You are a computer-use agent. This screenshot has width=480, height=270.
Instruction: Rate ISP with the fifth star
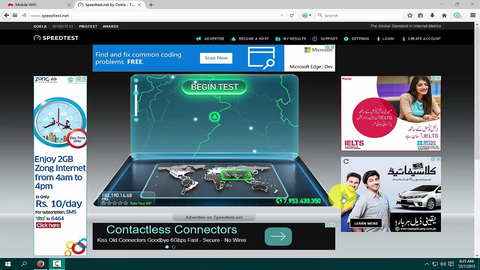[x=126, y=203]
